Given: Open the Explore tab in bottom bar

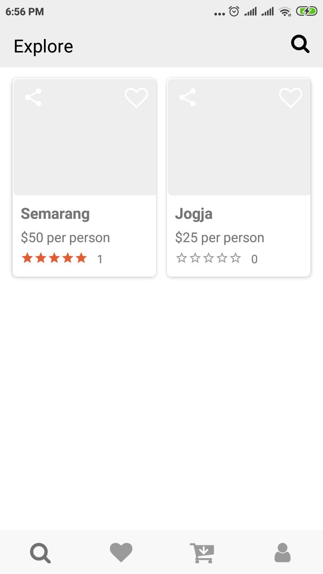Looking at the screenshot, I should click(x=40, y=552).
